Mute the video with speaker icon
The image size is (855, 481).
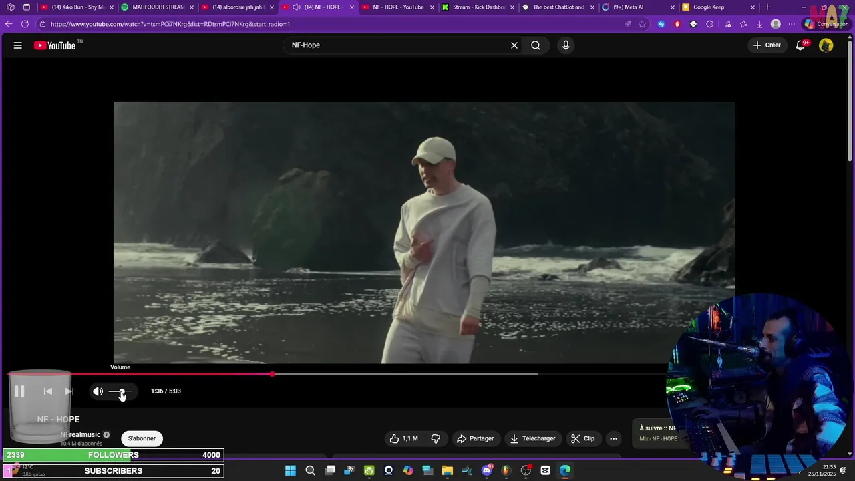[x=98, y=391]
